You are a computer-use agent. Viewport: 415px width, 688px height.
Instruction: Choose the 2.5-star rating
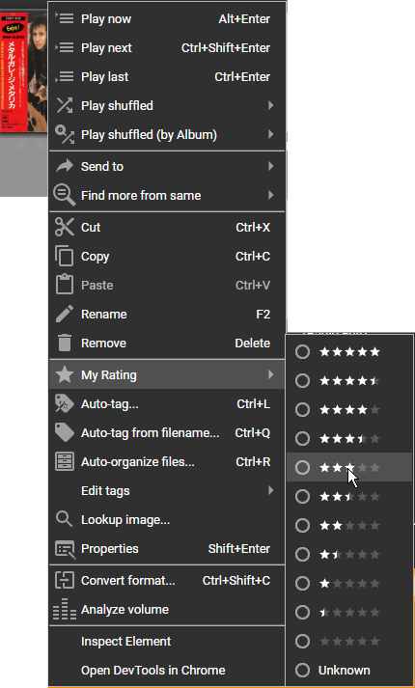(x=349, y=497)
